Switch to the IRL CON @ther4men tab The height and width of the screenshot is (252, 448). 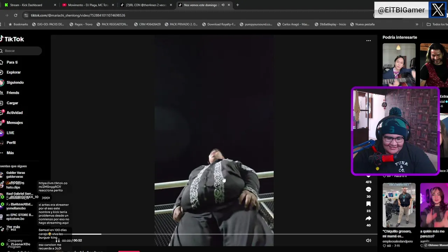point(146,5)
